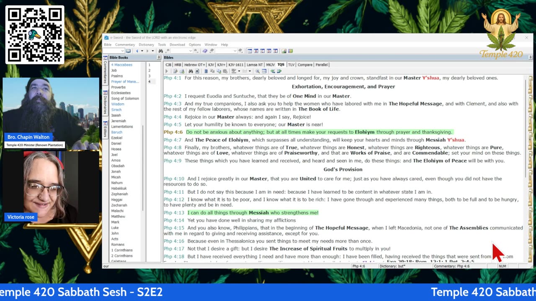Open the Download menu
536x301 pixels.
pyautogui.click(x=177, y=45)
